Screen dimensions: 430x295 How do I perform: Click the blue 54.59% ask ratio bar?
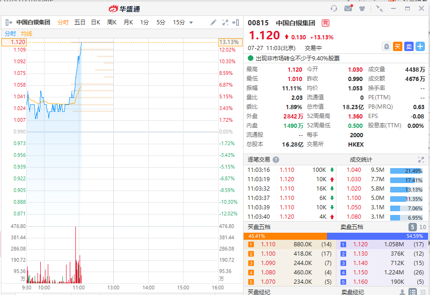(377, 236)
